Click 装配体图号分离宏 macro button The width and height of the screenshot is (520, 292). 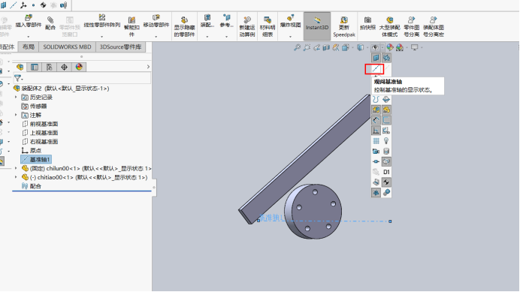click(x=433, y=26)
